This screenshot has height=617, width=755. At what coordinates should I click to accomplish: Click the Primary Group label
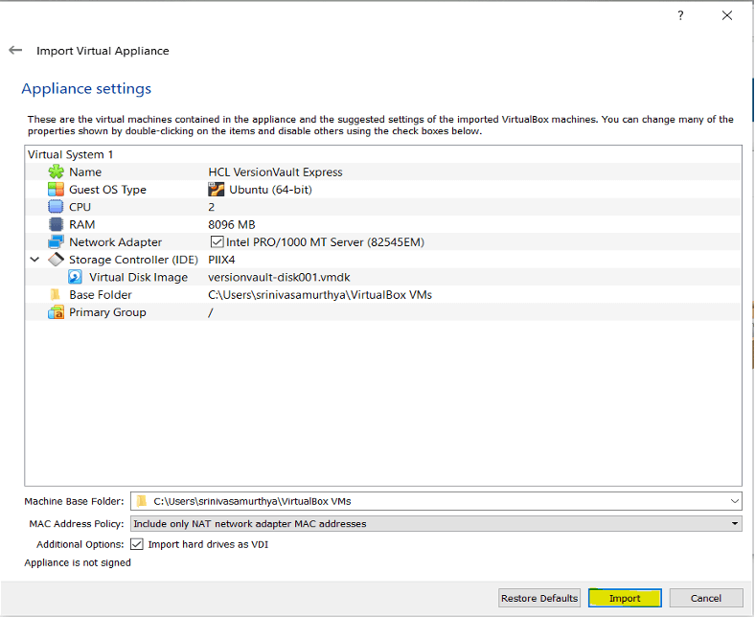tap(107, 312)
